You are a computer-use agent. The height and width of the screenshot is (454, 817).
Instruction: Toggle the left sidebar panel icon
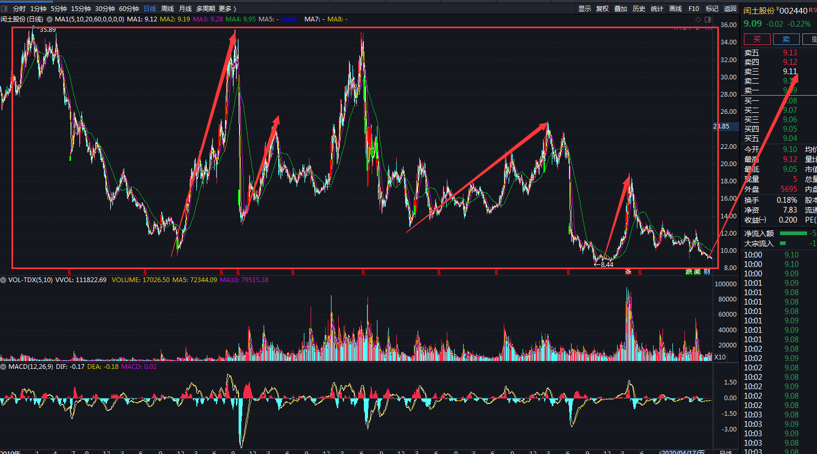tap(4, 8)
